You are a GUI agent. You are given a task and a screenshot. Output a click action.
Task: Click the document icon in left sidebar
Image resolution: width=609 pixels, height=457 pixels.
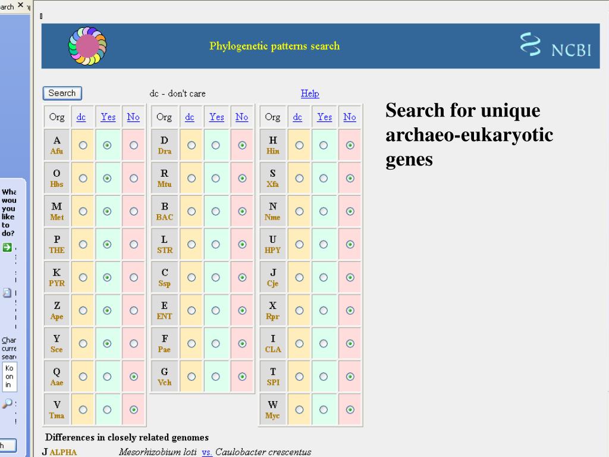click(7, 293)
